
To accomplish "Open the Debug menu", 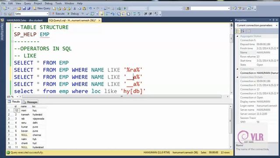I will tap(49, 3).
